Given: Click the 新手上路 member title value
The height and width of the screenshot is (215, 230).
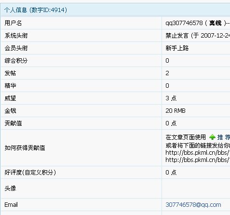Looking at the screenshot, I should click(x=177, y=48).
